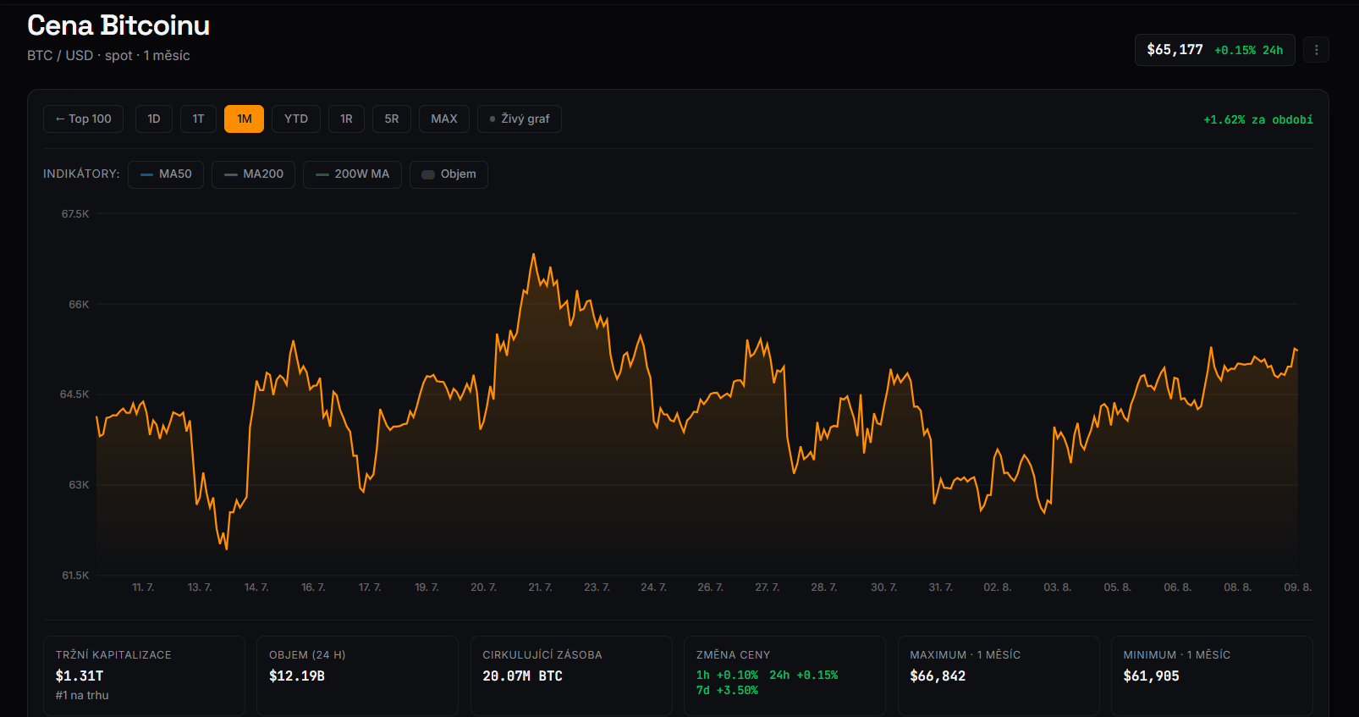This screenshot has width=1359, height=717.
Task: Click the 61.5K y-axis label
Action: [75, 576]
